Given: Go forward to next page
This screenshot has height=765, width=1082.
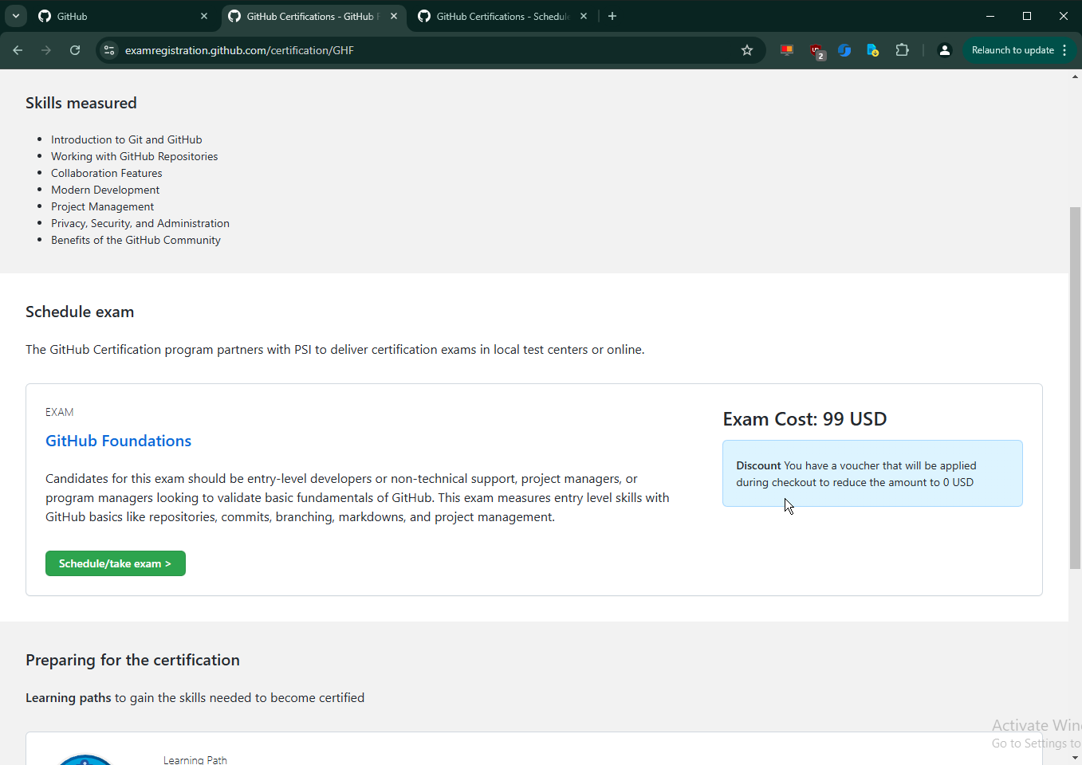Looking at the screenshot, I should point(46,50).
